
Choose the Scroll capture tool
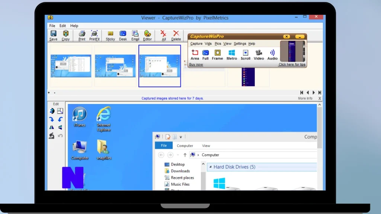(246, 55)
